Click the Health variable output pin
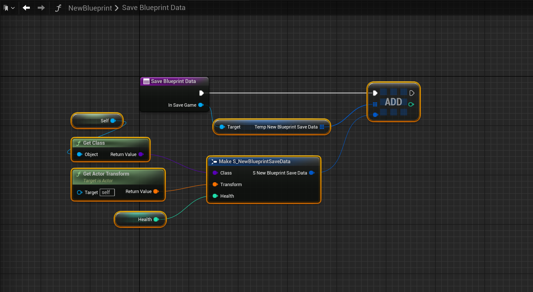 pyautogui.click(x=156, y=219)
